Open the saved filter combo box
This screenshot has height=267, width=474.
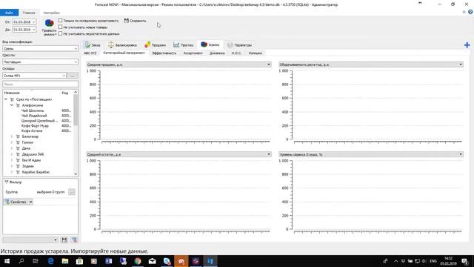pyautogui.click(x=30, y=240)
